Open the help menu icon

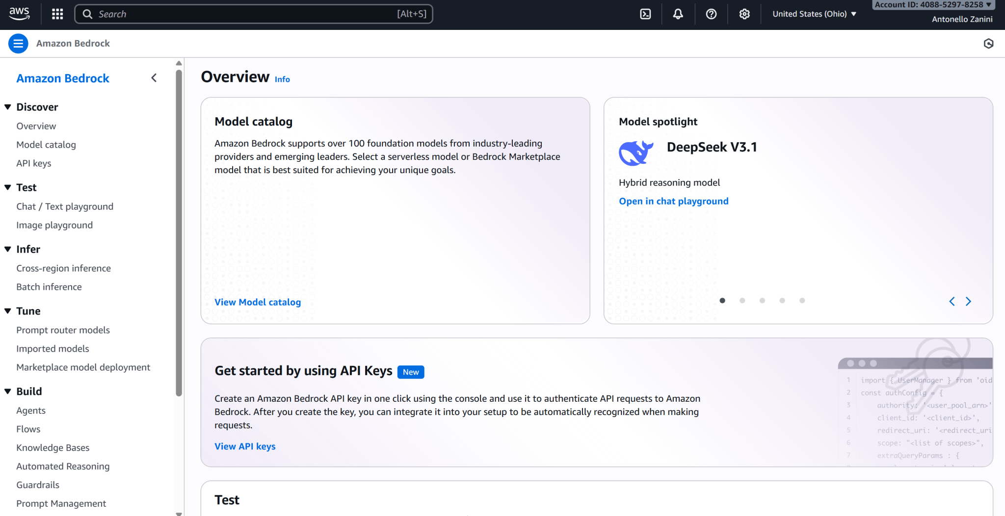(711, 14)
